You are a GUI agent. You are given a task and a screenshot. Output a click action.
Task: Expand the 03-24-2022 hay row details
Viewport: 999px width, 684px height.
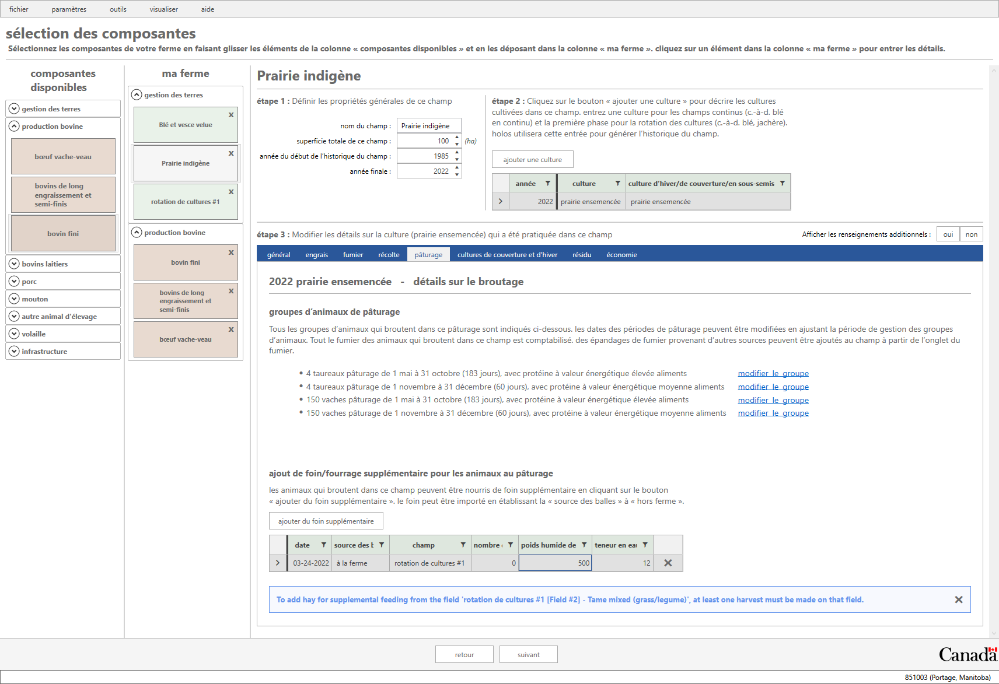click(x=278, y=563)
